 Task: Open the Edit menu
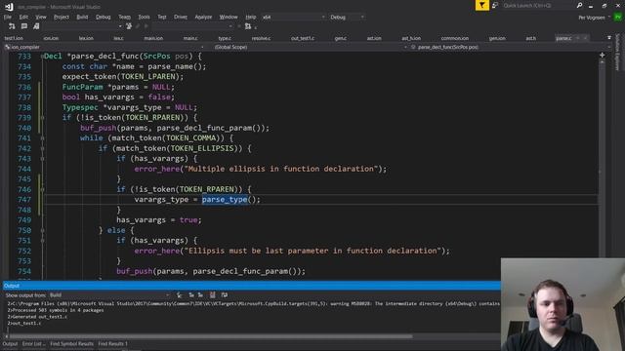click(x=23, y=18)
